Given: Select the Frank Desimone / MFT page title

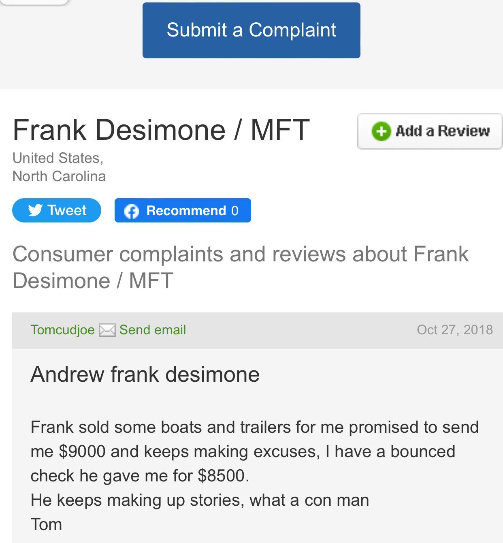Looking at the screenshot, I should tap(161, 130).
